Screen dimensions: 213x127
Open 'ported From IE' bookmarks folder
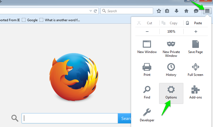(10, 20)
